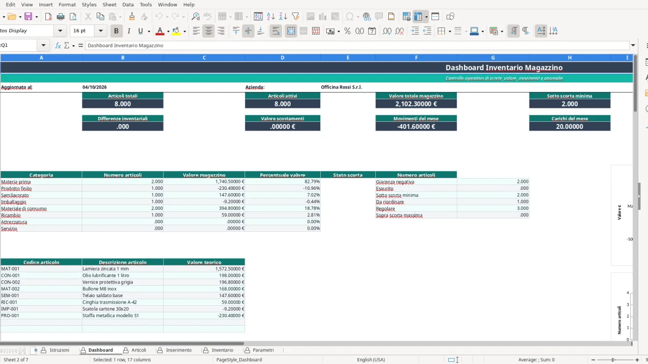648x364 pixels.
Task: Open the Tools menu
Action: (x=146, y=4)
